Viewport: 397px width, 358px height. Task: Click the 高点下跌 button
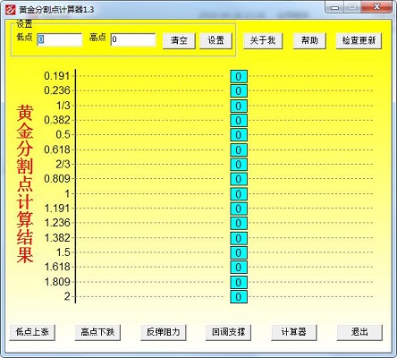(97, 332)
